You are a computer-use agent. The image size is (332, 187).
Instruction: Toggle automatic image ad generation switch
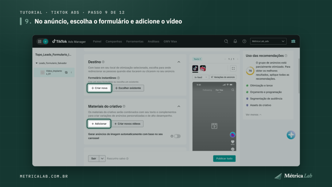click(177, 136)
